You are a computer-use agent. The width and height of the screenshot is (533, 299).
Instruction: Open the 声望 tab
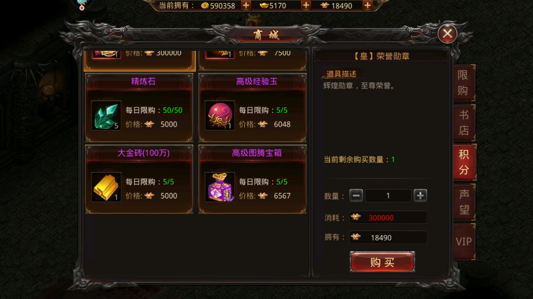464,202
